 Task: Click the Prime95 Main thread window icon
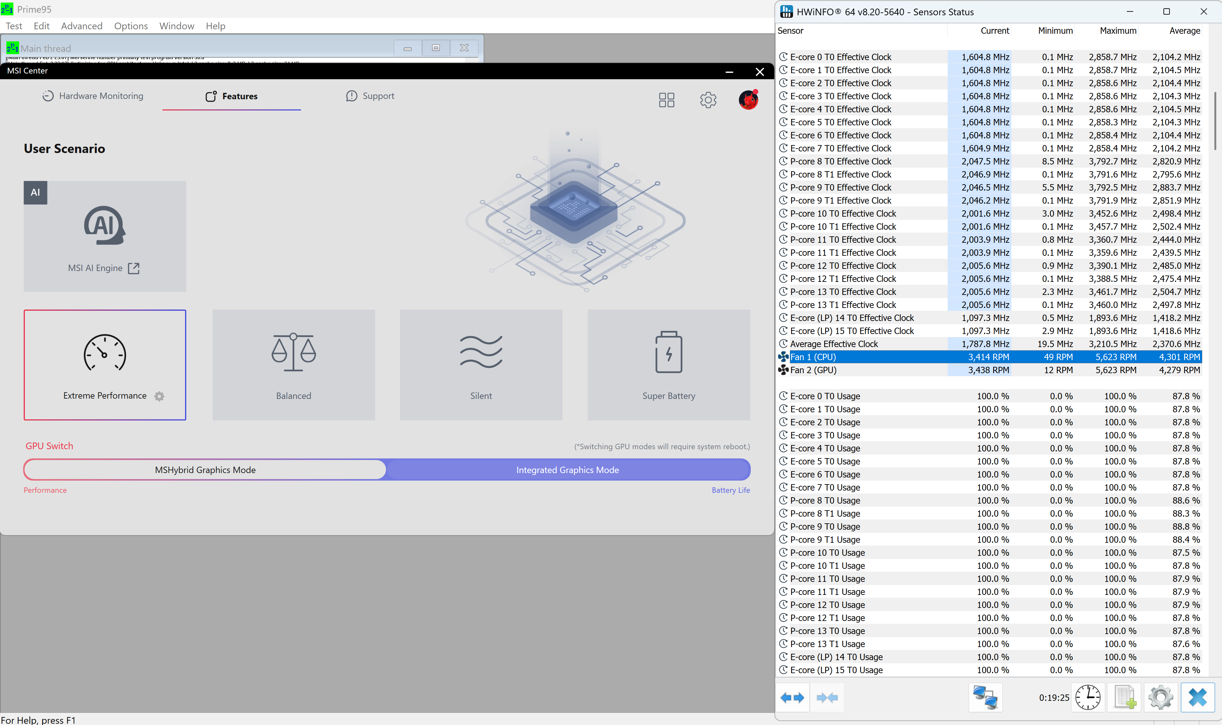pos(12,48)
